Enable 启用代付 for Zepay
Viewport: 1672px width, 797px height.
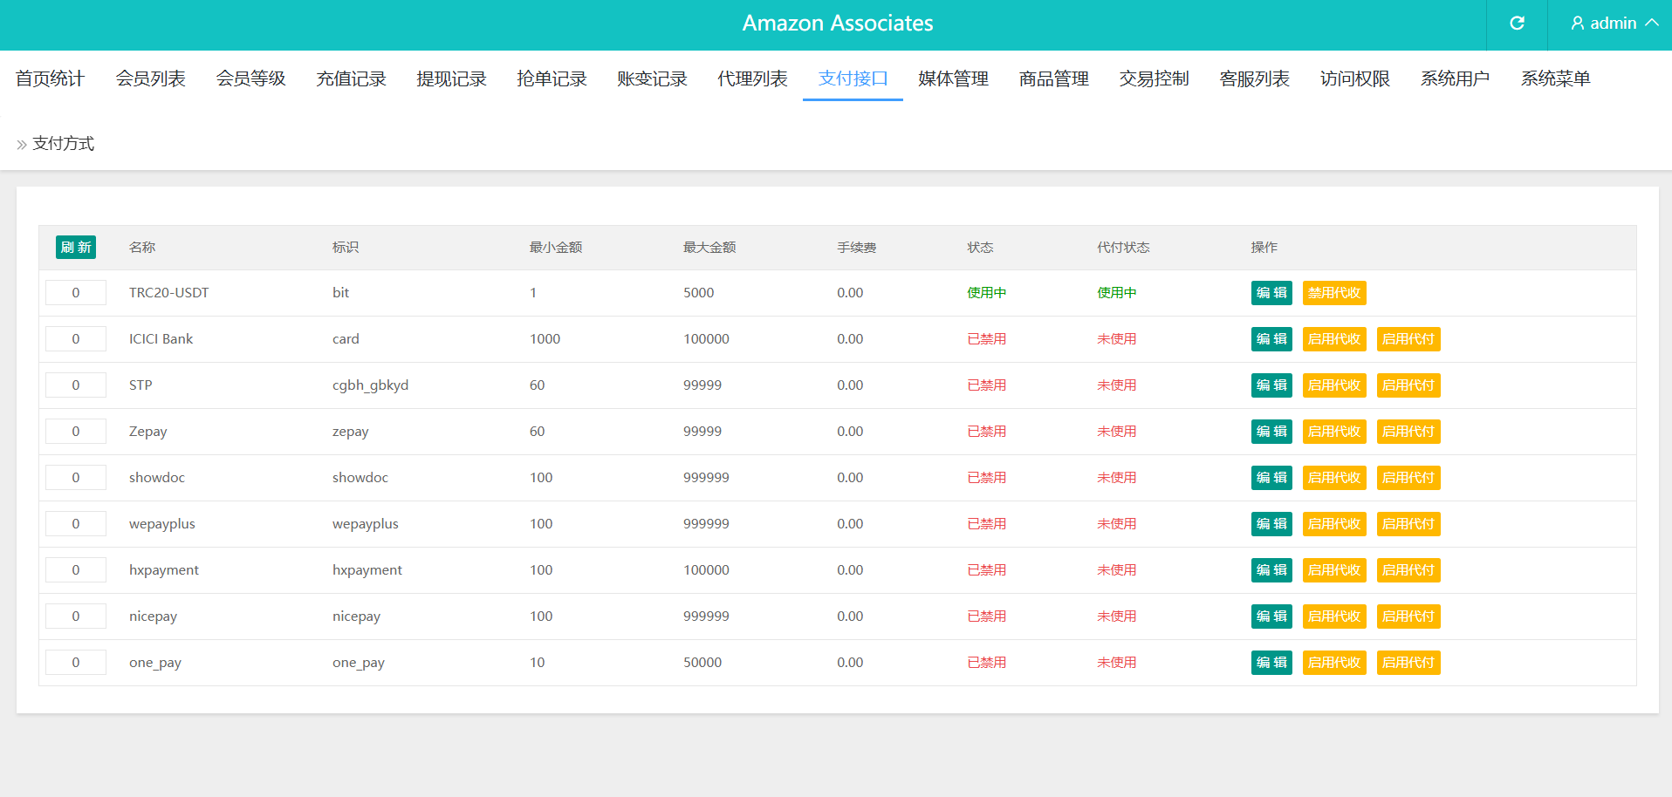1408,432
